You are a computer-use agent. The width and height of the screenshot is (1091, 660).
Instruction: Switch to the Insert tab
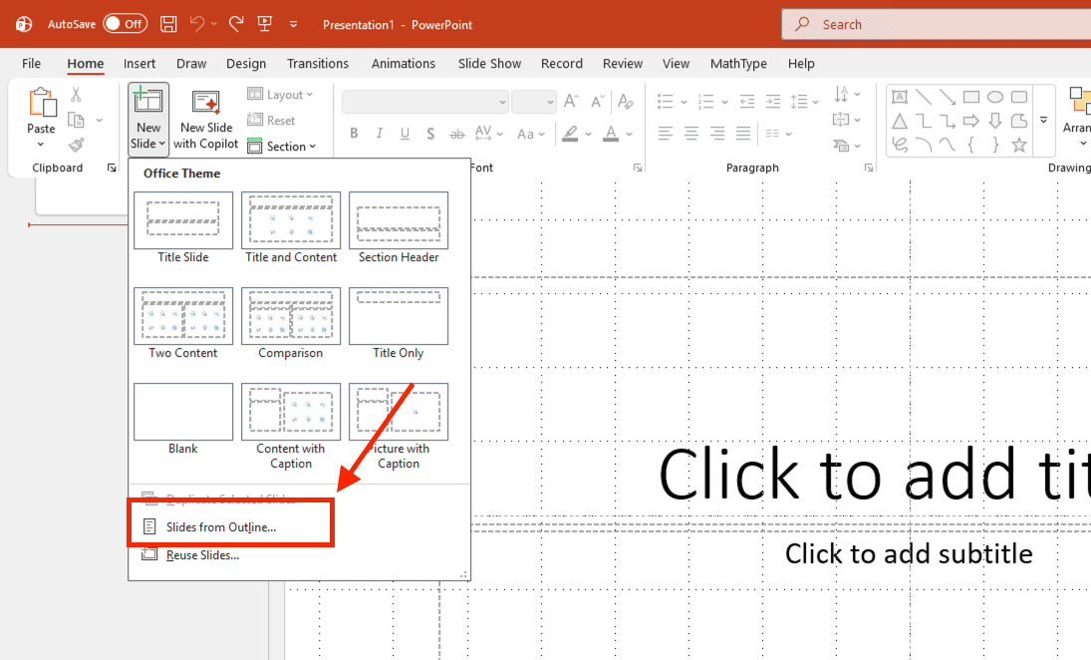pos(139,64)
